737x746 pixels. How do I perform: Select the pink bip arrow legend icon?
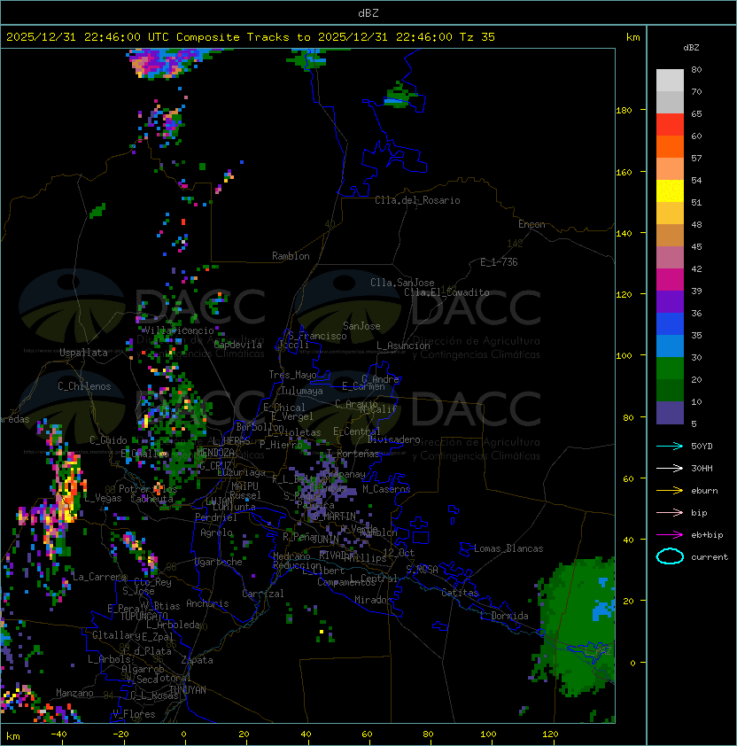(670, 512)
